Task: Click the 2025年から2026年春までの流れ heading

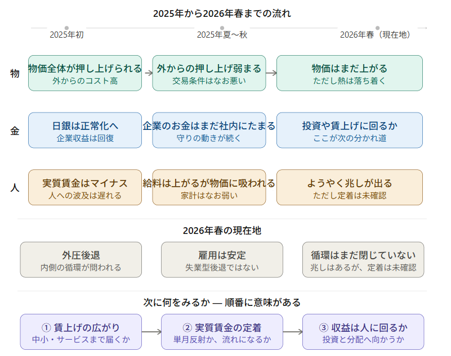Action: pyautogui.click(x=222, y=13)
